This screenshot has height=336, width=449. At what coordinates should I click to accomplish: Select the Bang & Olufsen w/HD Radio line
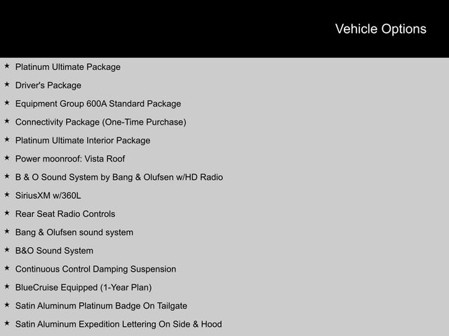[119, 177]
